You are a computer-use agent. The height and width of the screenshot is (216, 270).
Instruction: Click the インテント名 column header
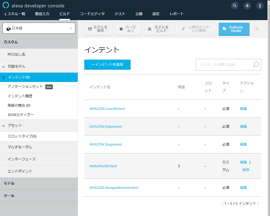pos(100,87)
